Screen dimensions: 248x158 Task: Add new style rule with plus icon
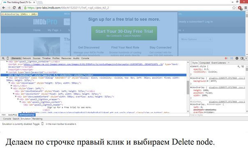(239, 66)
